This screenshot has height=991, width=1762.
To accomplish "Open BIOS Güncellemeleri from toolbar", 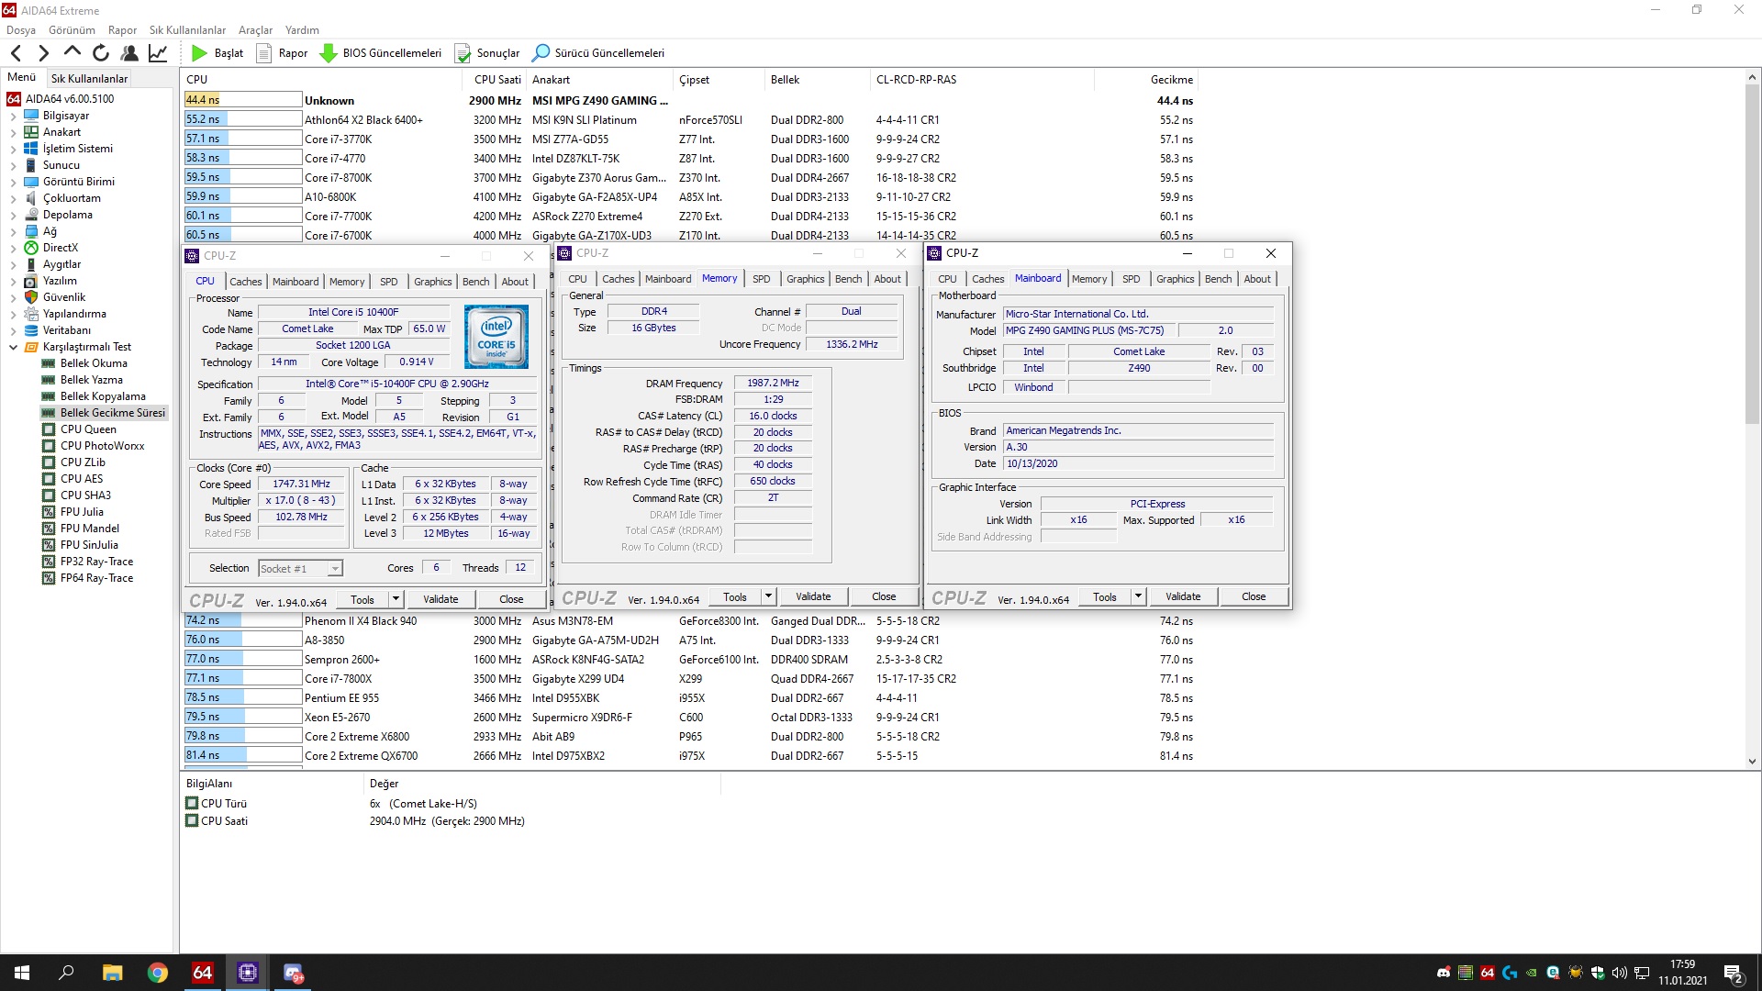I will coord(380,53).
